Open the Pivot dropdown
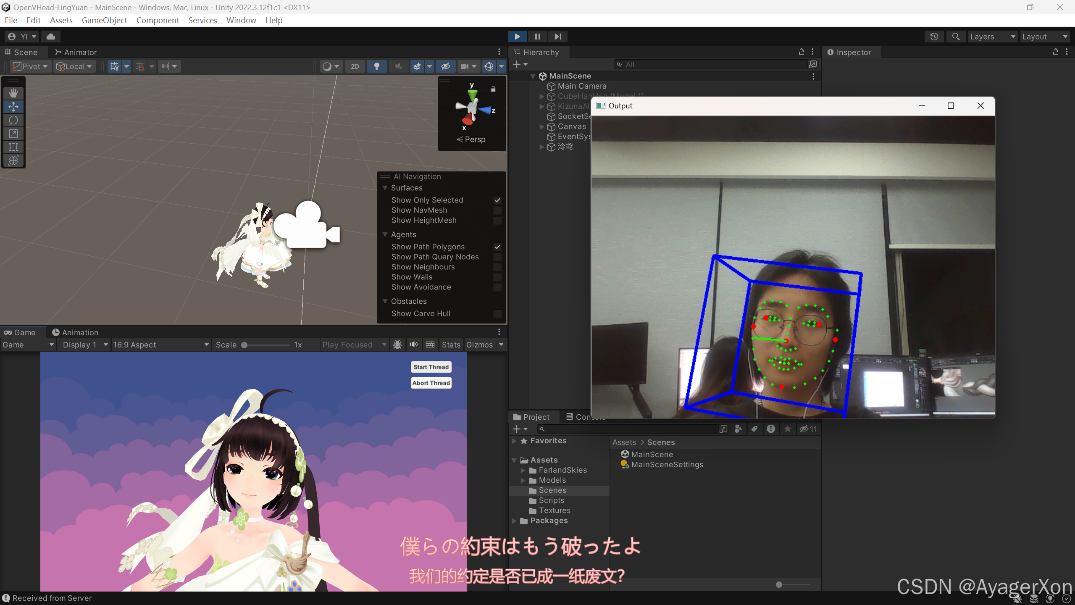 [30, 66]
